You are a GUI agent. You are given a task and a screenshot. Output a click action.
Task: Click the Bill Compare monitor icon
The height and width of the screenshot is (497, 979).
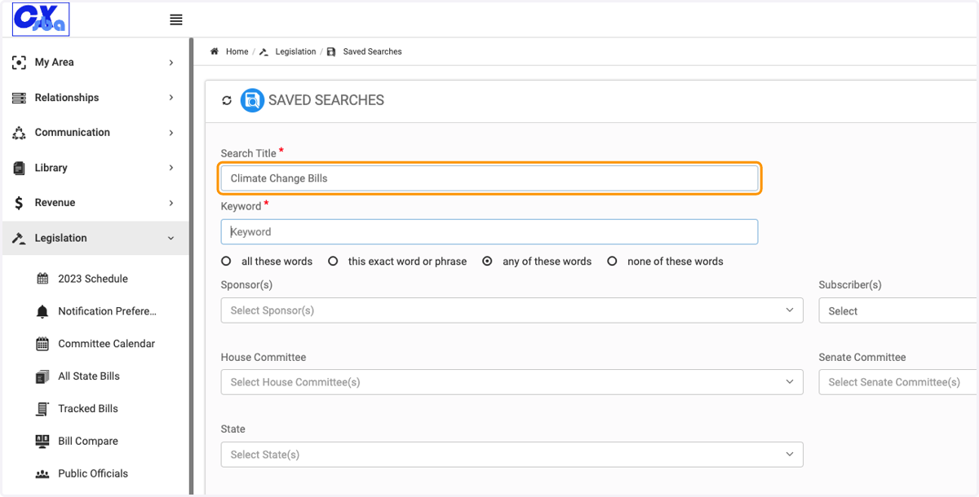(x=42, y=441)
